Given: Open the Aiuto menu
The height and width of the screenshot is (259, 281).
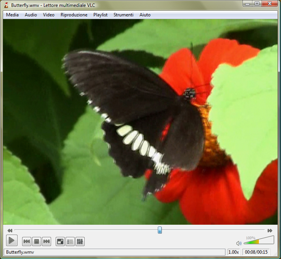Looking at the screenshot, I should (145, 15).
